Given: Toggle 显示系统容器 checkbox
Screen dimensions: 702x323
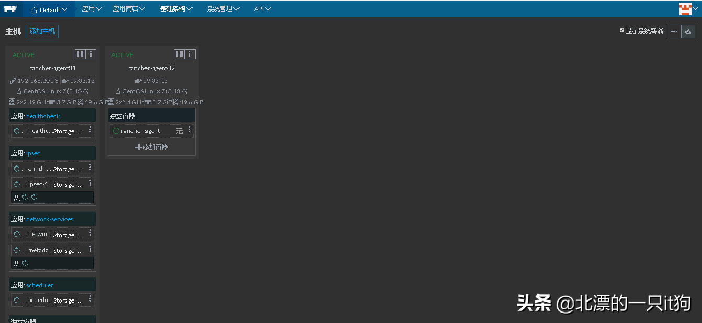Looking at the screenshot, I should (x=622, y=31).
